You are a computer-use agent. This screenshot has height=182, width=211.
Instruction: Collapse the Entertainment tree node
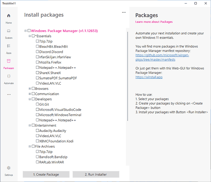[x=30, y=125]
